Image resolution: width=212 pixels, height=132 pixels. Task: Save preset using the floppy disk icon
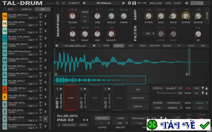134,3
